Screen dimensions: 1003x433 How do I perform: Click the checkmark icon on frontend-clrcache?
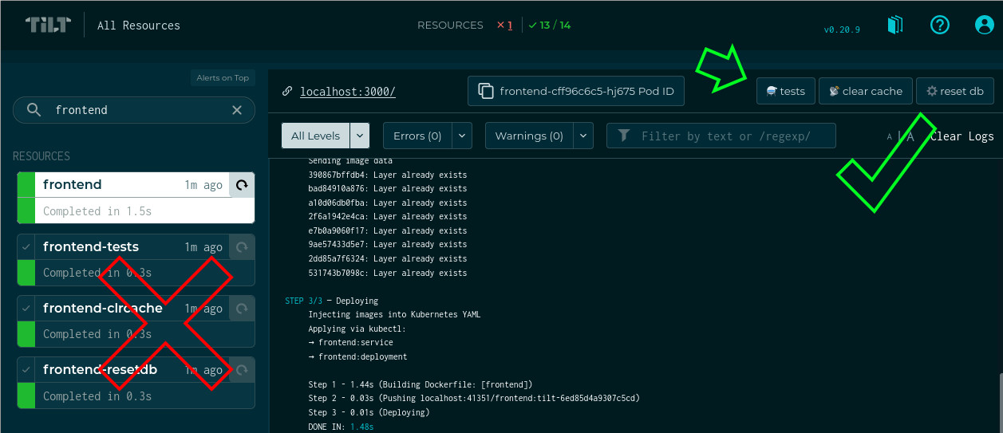pos(26,309)
